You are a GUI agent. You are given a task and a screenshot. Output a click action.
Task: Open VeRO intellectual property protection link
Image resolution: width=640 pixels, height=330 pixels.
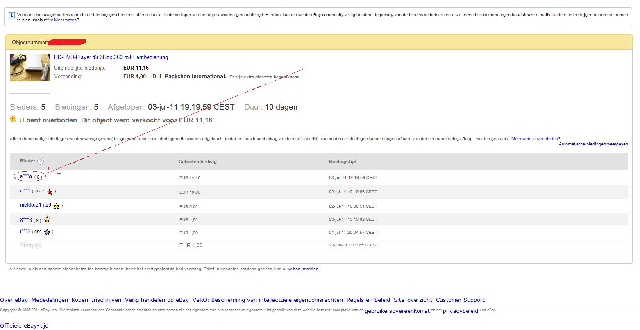[268, 300]
